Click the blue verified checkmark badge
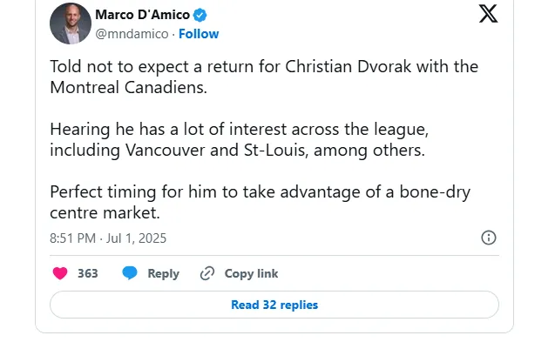The height and width of the screenshot is (342, 555). tap(200, 15)
